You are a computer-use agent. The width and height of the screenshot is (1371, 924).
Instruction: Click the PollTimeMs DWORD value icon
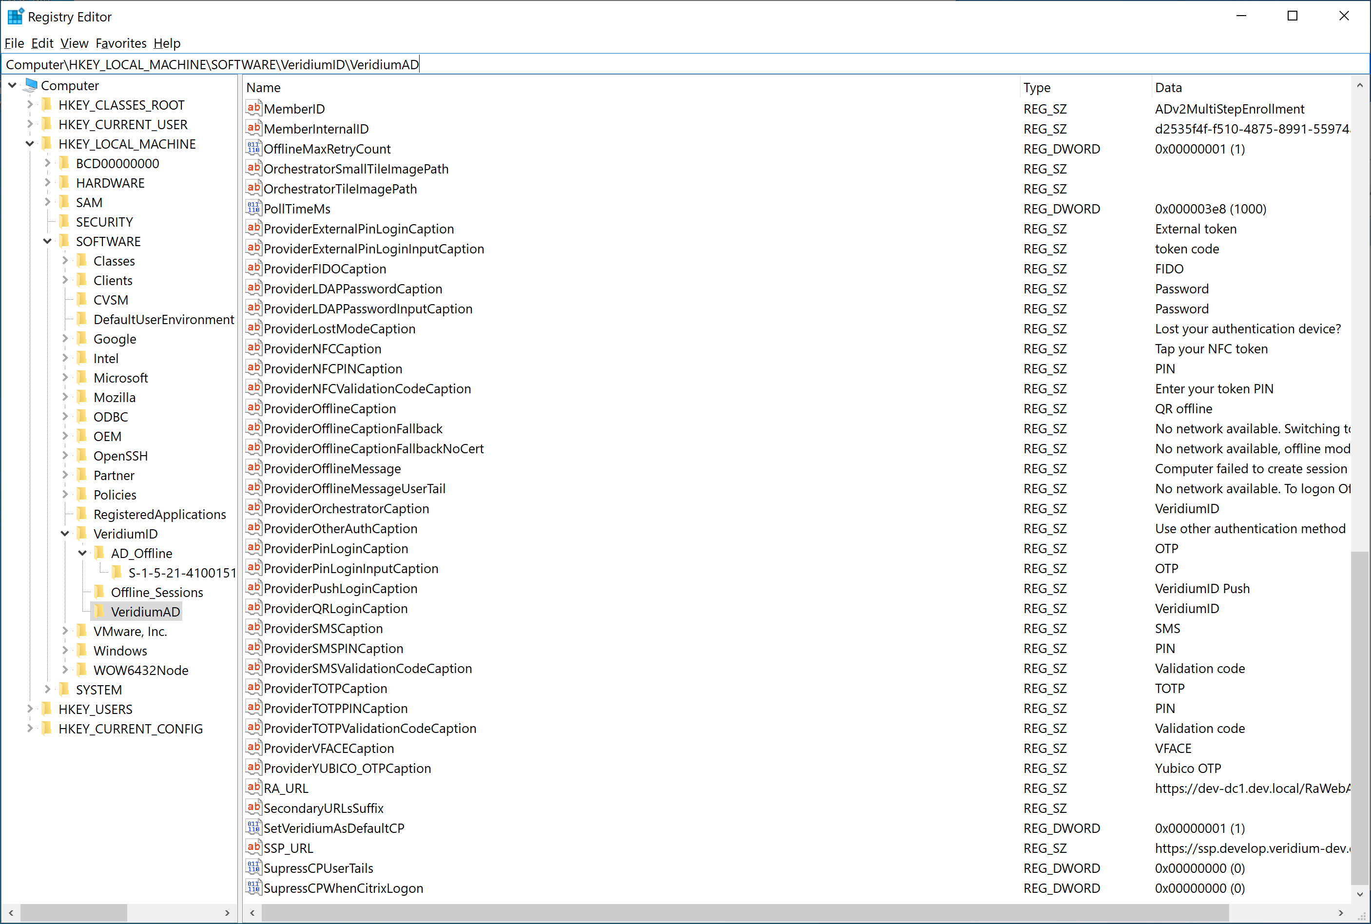click(x=253, y=209)
